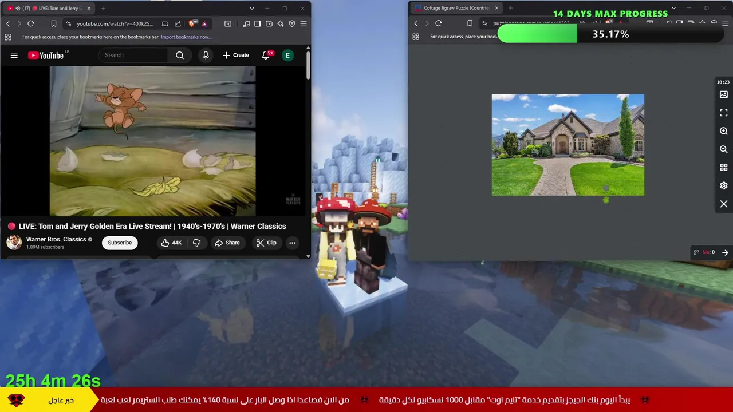Arrange puzzle pieces with the grid icon

click(724, 168)
